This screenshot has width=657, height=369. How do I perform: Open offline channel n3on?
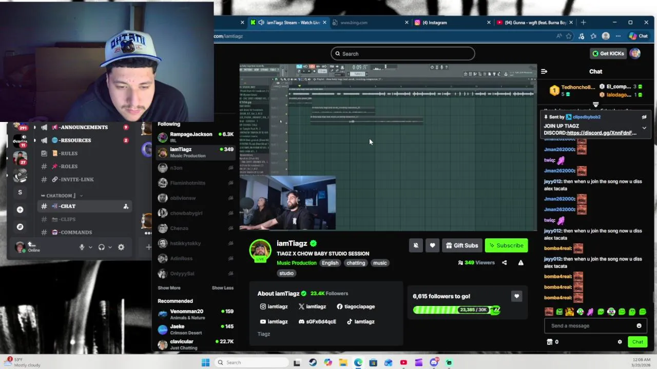196,168
